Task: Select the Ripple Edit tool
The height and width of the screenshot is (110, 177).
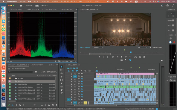Action: [62, 73]
